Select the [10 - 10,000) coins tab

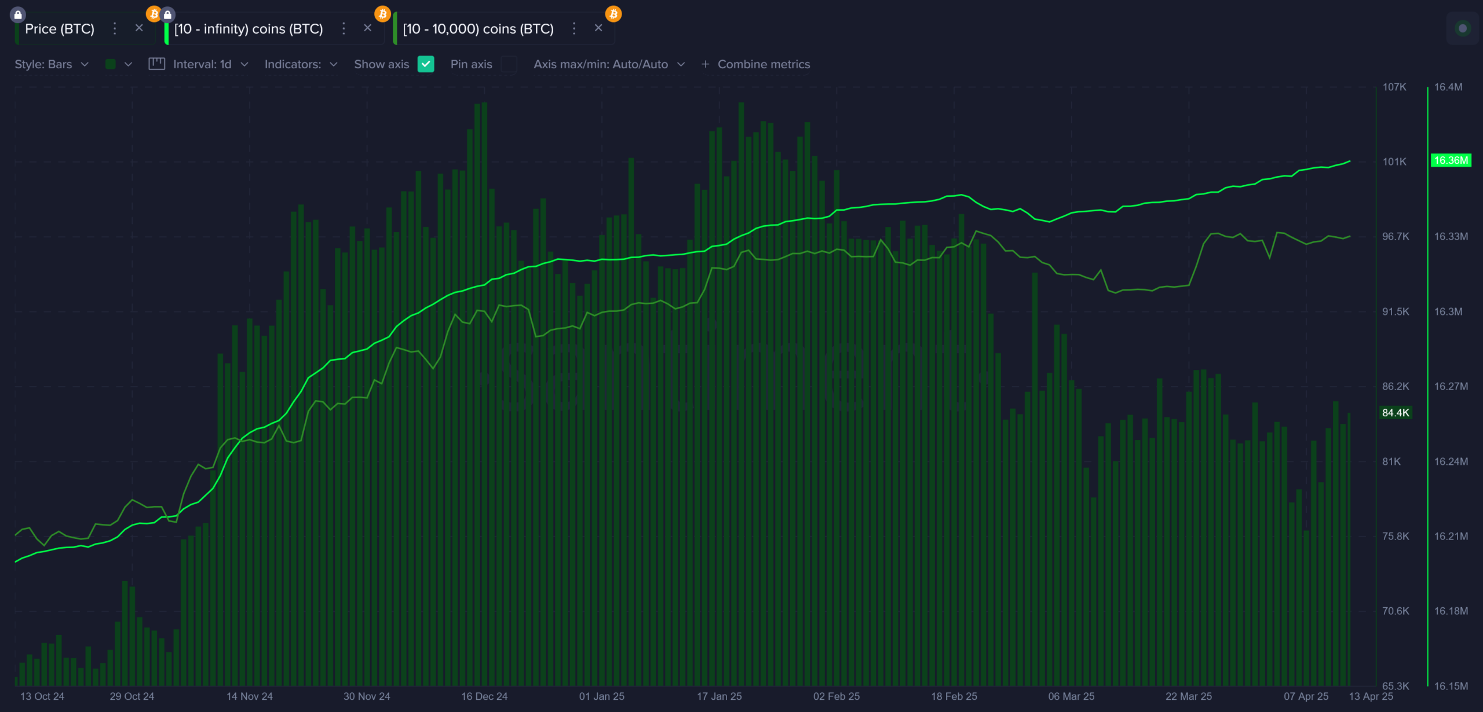pyautogui.click(x=478, y=29)
